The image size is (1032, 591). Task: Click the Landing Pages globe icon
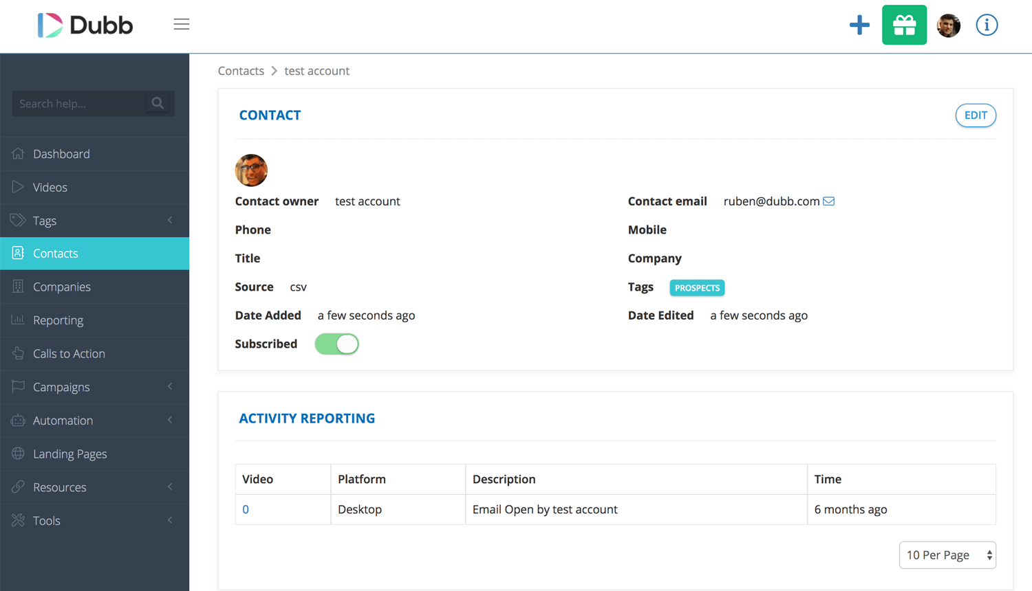click(x=18, y=454)
